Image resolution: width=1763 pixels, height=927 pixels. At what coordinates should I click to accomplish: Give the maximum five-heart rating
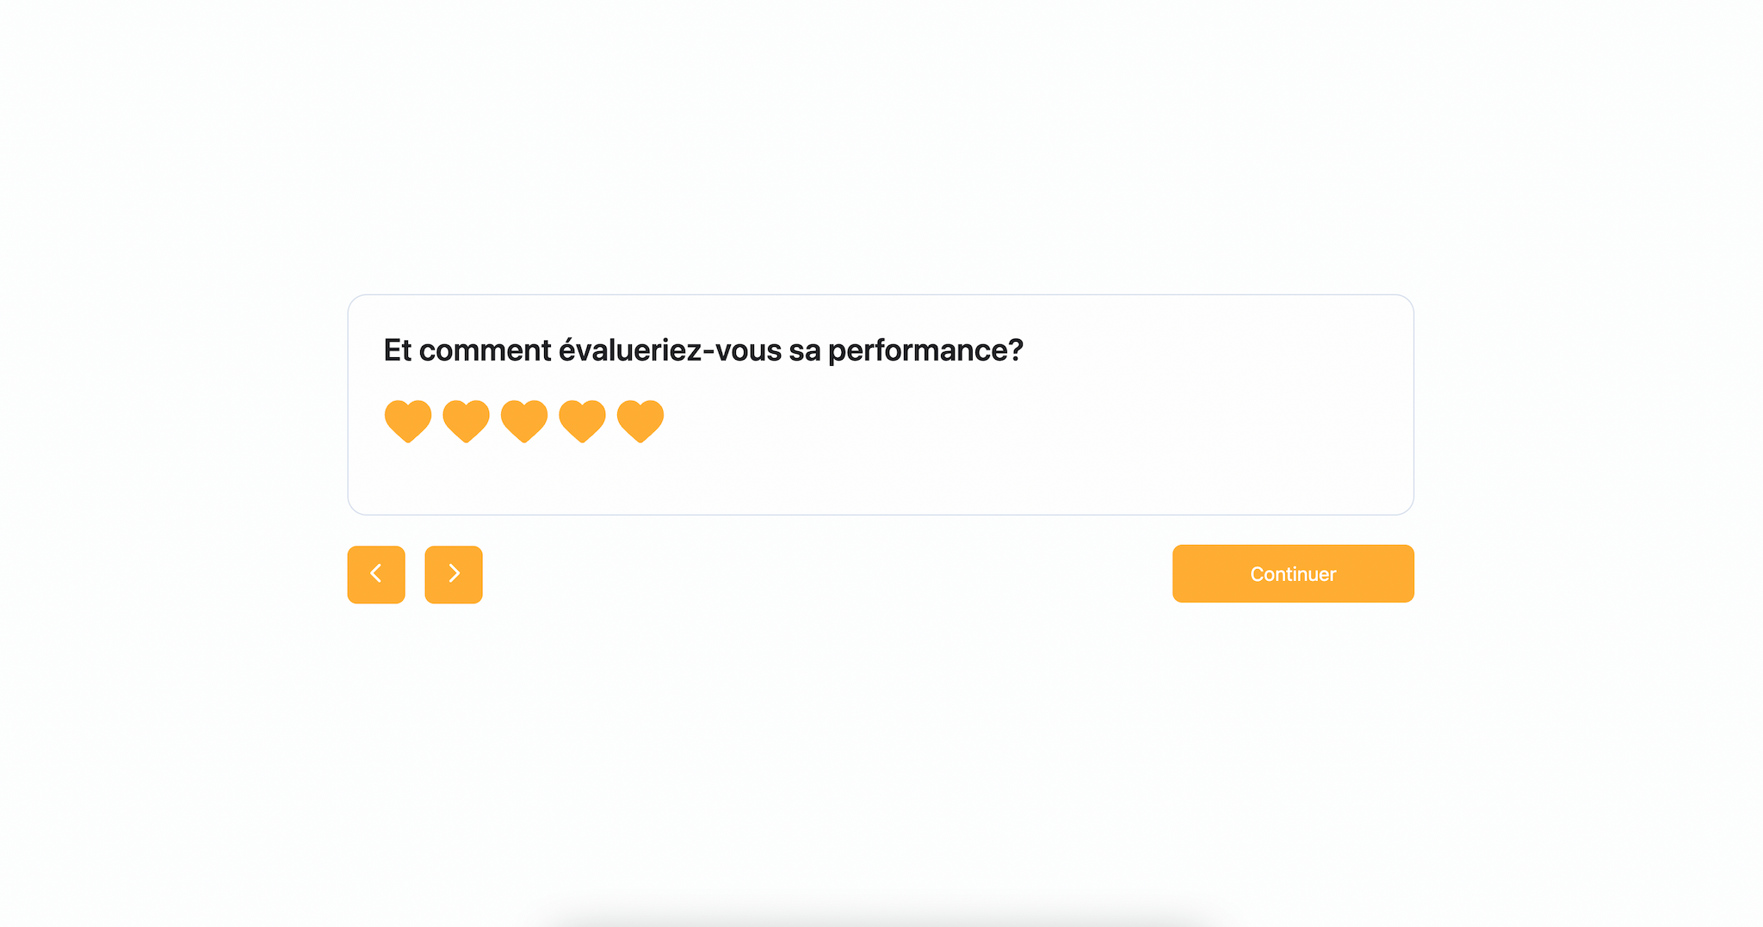pos(640,419)
